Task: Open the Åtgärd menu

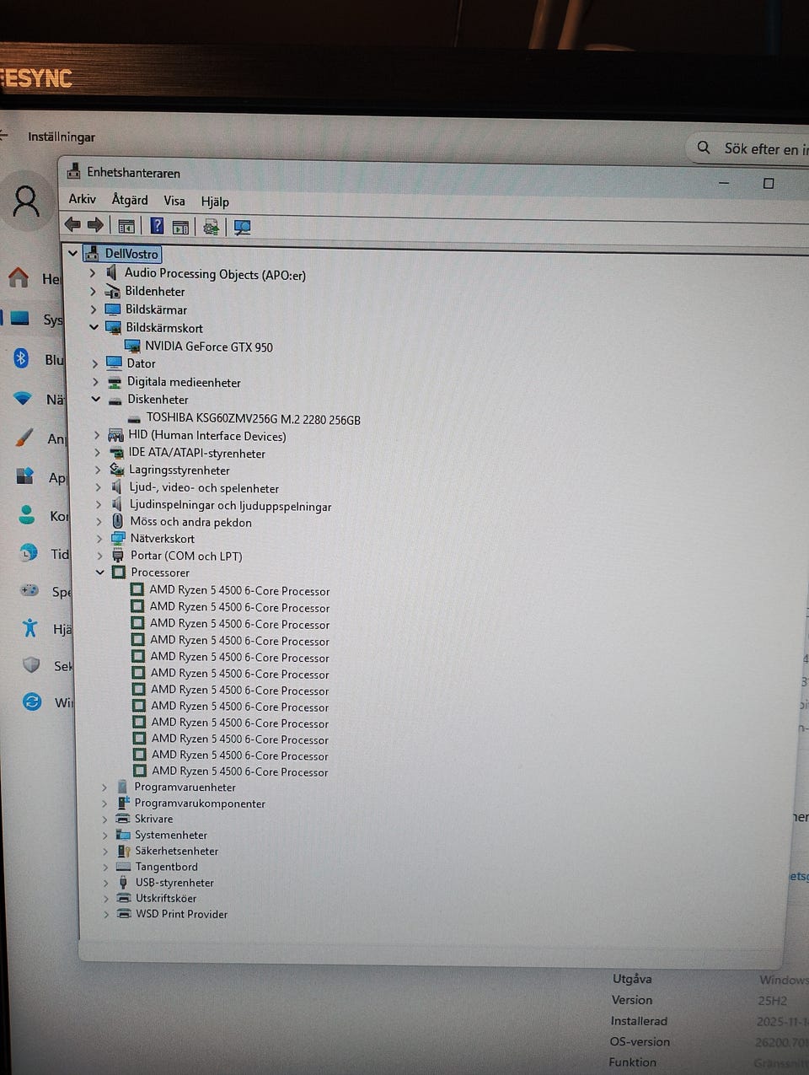Action: coord(130,200)
